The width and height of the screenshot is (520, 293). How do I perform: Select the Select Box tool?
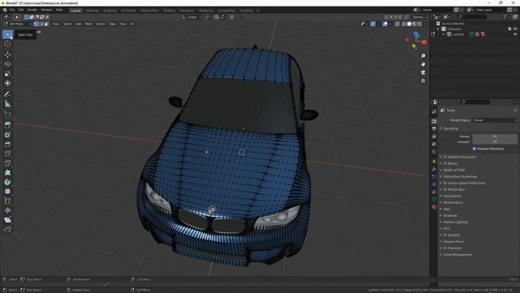7,34
